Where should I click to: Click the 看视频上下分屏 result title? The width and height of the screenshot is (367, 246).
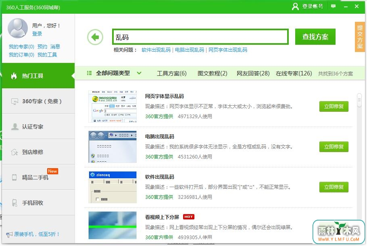point(162,217)
